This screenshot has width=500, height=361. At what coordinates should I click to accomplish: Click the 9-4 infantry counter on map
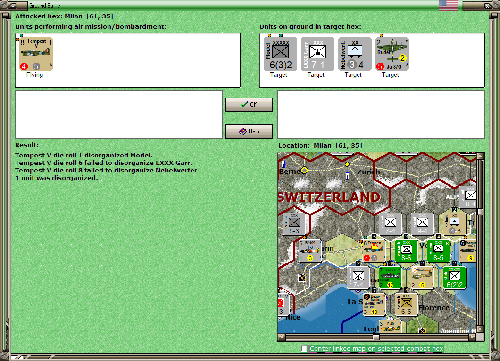423,224
